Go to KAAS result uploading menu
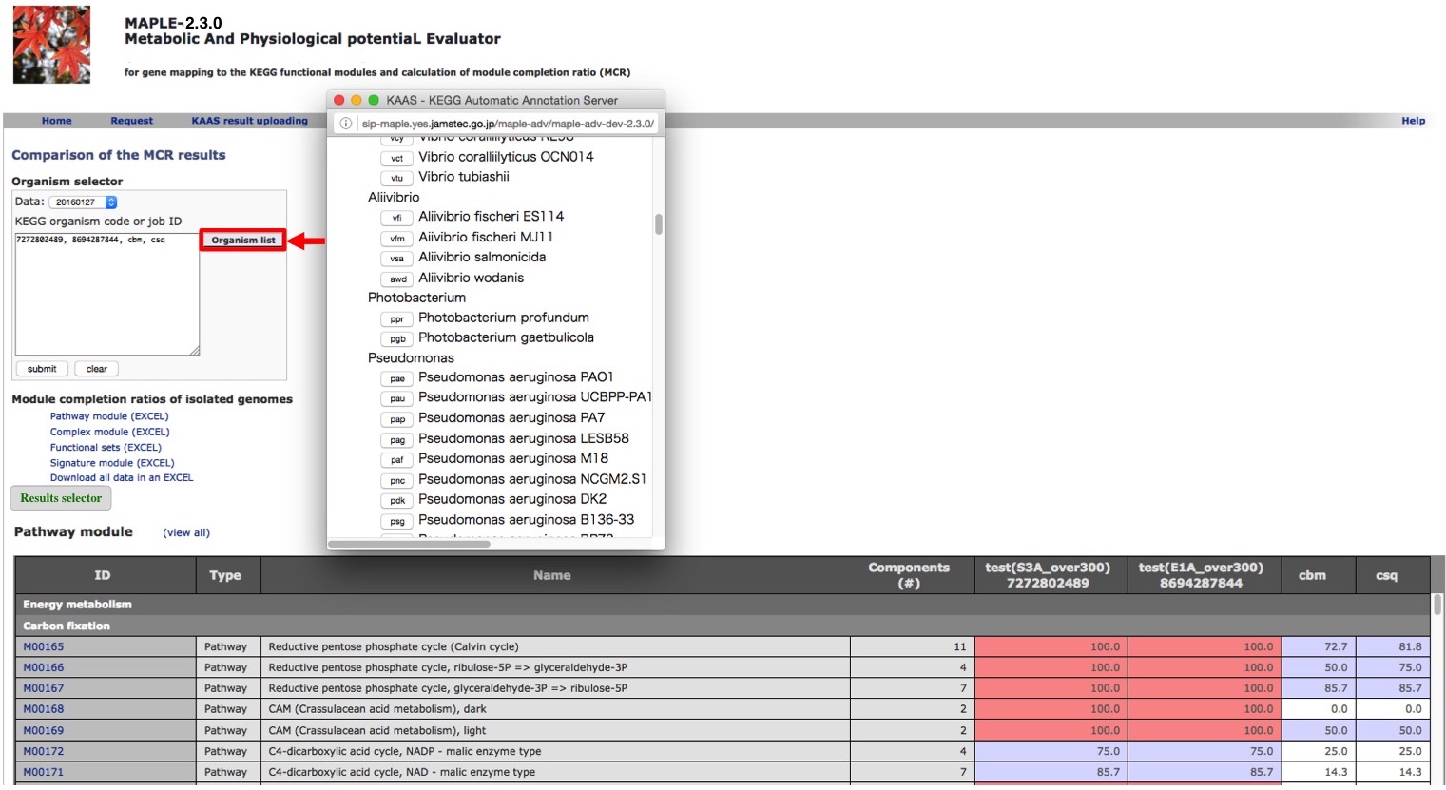This screenshot has width=1446, height=790. (x=249, y=121)
